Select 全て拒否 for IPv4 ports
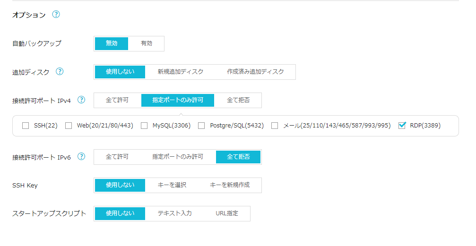Screen dimensions: 476x246 tap(238, 100)
